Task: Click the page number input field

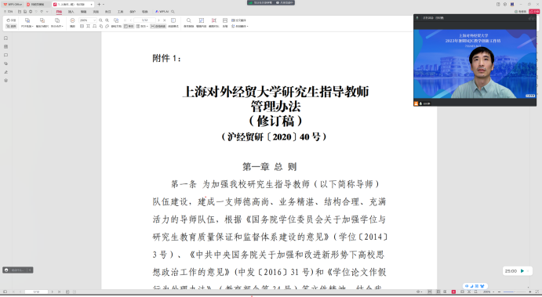Action: click(x=144, y=20)
